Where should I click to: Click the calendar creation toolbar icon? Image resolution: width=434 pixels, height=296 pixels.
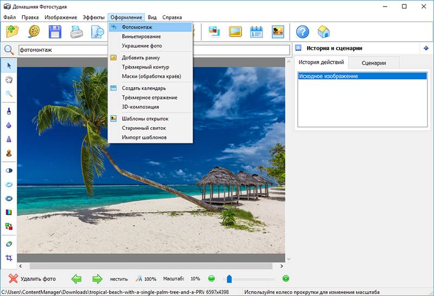256,32
